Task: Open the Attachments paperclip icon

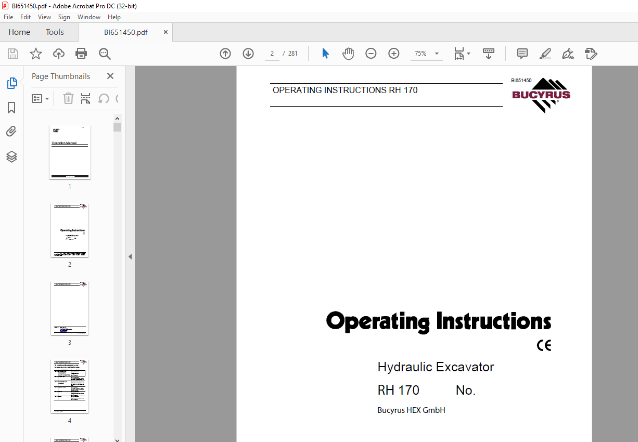Action: coord(11,132)
